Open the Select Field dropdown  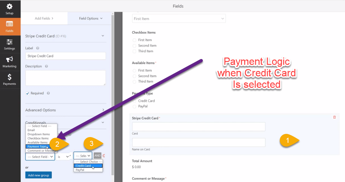[40, 157]
